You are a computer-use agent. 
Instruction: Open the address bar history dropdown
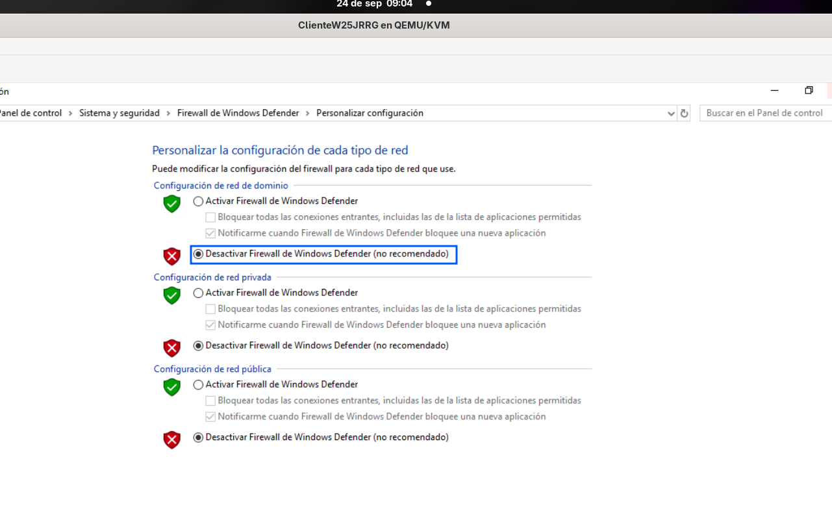(x=671, y=114)
